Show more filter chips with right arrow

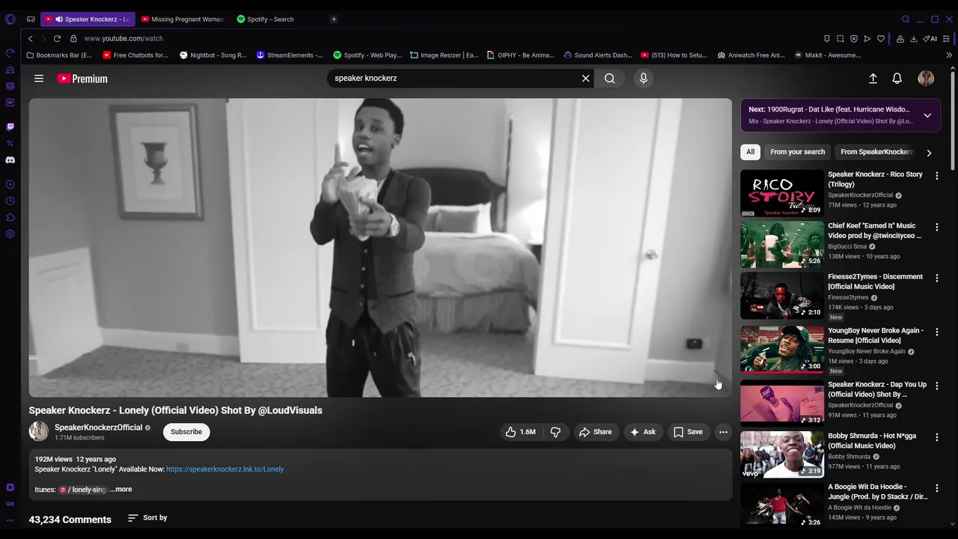929,153
